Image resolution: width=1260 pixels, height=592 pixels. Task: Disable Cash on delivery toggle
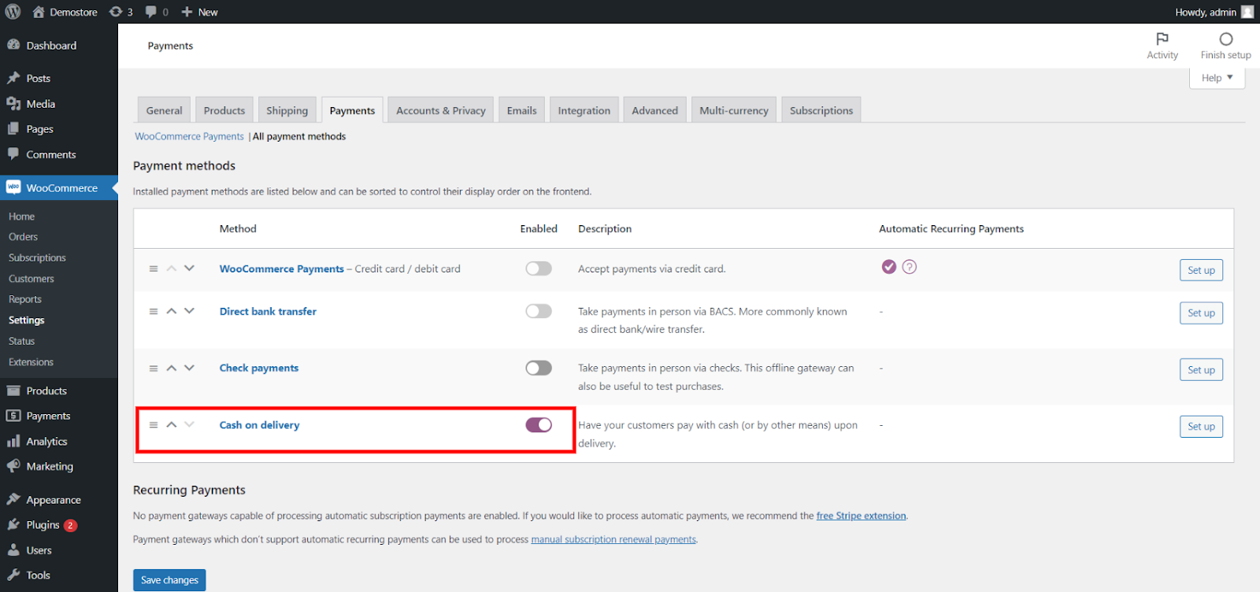539,425
